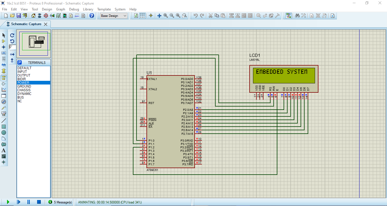The image size is (387, 206).
Task: Open ARES PCB Layout from the toolbar
Action: point(46,16)
